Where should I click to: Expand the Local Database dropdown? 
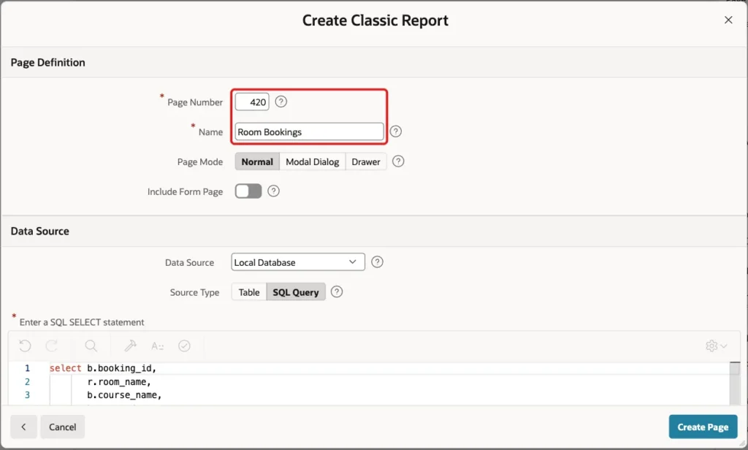(x=298, y=262)
